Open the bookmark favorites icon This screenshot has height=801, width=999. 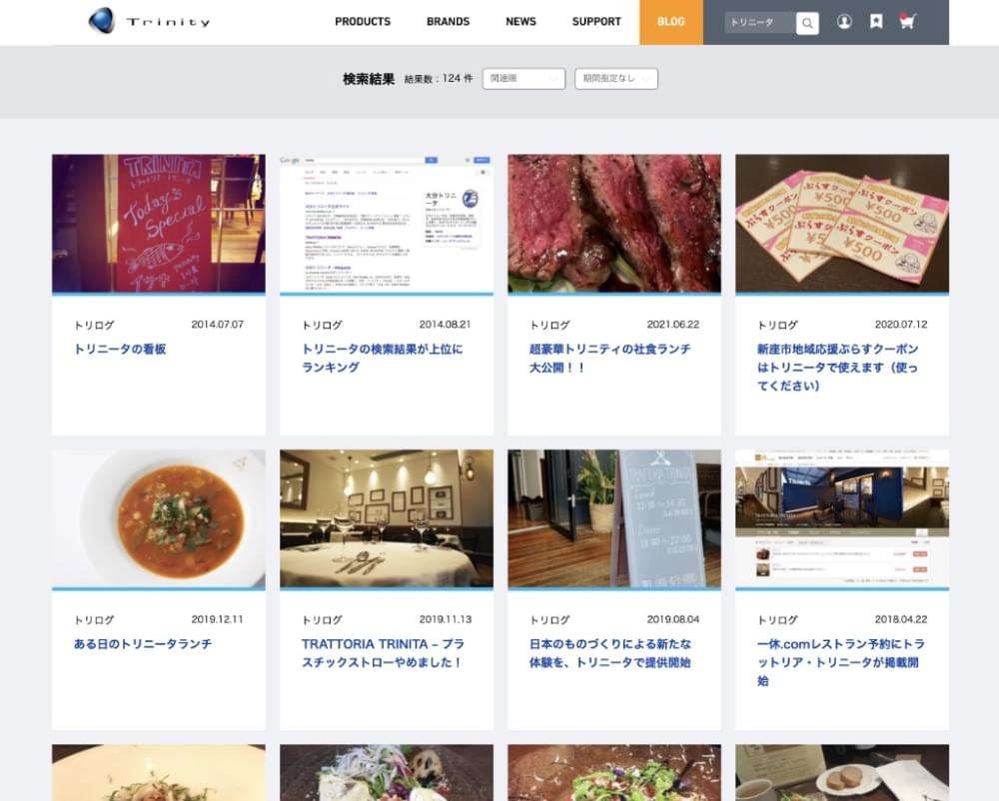[x=876, y=22]
